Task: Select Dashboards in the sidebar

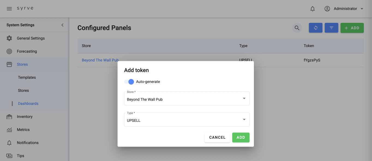Action: coord(28,104)
